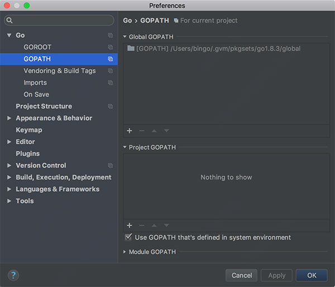Screen dimensions: 335x287
Task: Click the project-level icon beside GOROOT
Action: (x=110, y=47)
